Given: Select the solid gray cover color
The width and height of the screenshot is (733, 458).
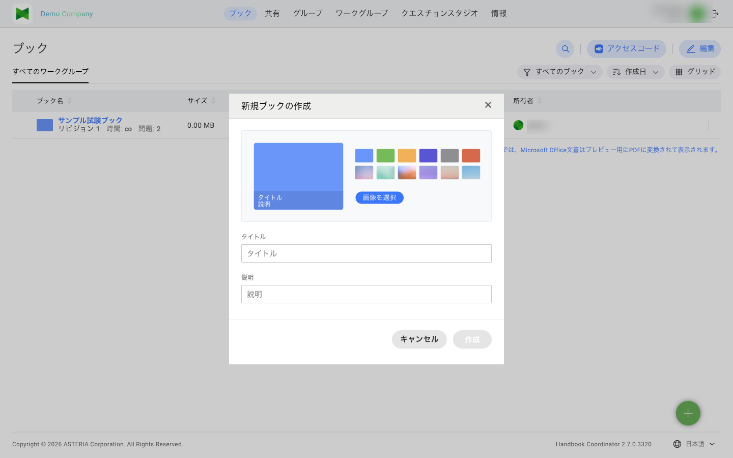Looking at the screenshot, I should click(x=449, y=156).
